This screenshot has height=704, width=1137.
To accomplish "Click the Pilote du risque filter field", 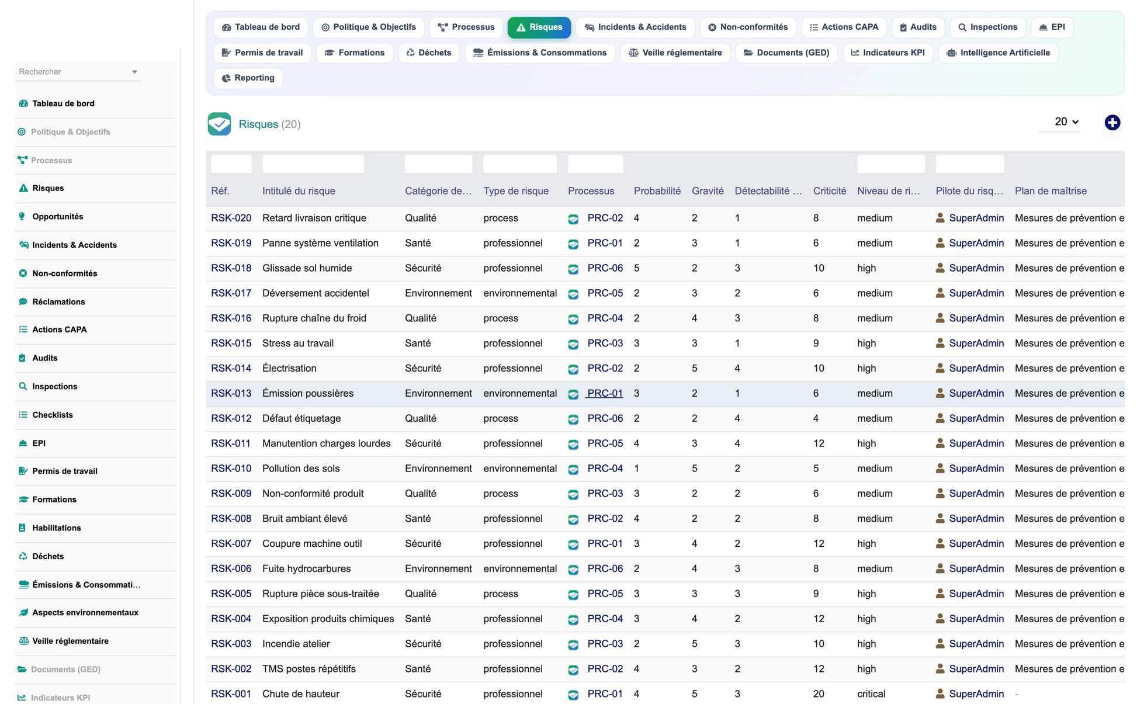I will 970,164.
